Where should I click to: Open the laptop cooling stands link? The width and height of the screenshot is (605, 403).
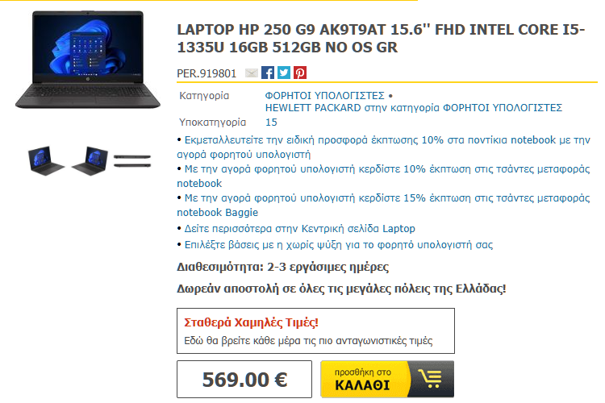(x=339, y=245)
